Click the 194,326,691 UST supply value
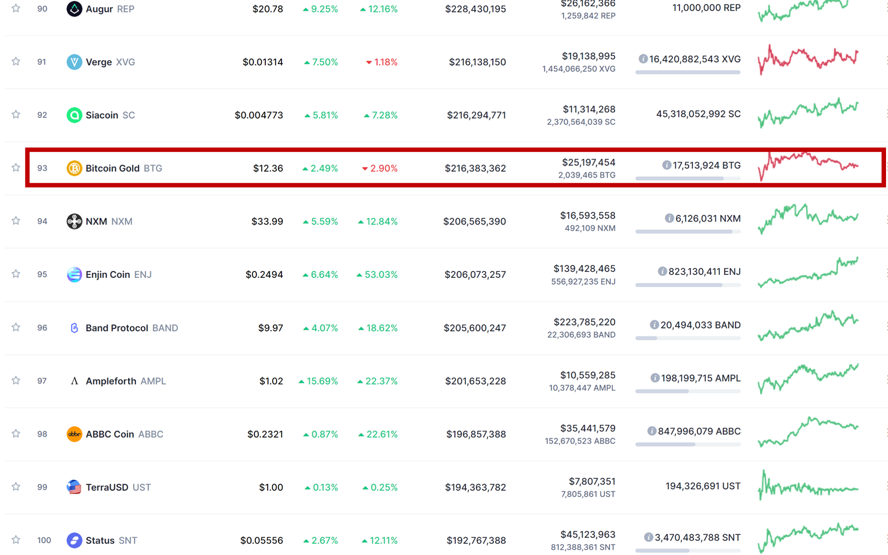This screenshot has width=888, height=555. pos(703,486)
